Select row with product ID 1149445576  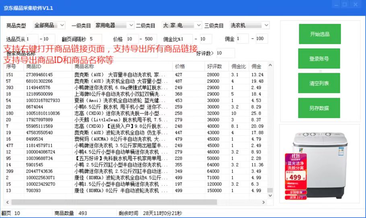(x=136, y=88)
